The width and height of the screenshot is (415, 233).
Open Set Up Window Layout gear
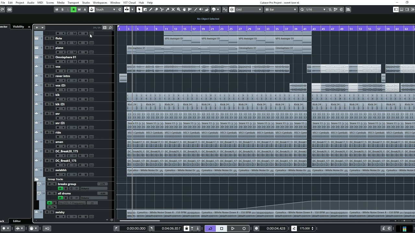pos(413,9)
